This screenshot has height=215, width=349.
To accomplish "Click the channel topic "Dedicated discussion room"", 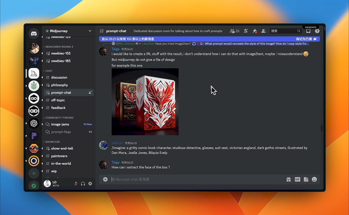I will point(178,31).
